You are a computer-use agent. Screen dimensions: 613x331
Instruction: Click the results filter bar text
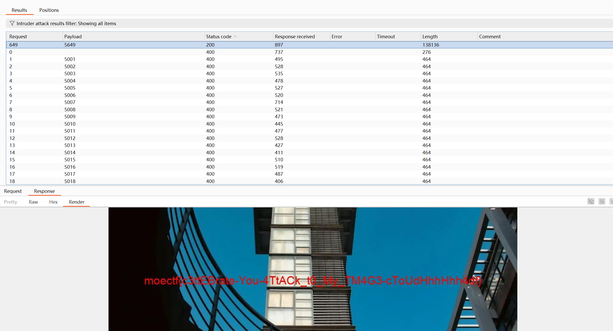pos(66,23)
